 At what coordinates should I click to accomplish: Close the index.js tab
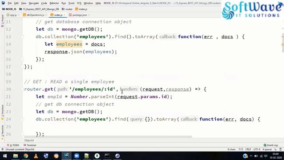[64, 15]
